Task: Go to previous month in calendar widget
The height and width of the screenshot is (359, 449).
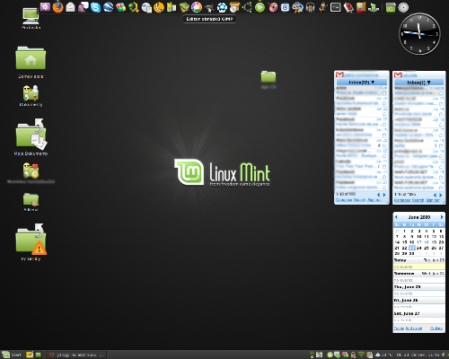Action: [396, 217]
